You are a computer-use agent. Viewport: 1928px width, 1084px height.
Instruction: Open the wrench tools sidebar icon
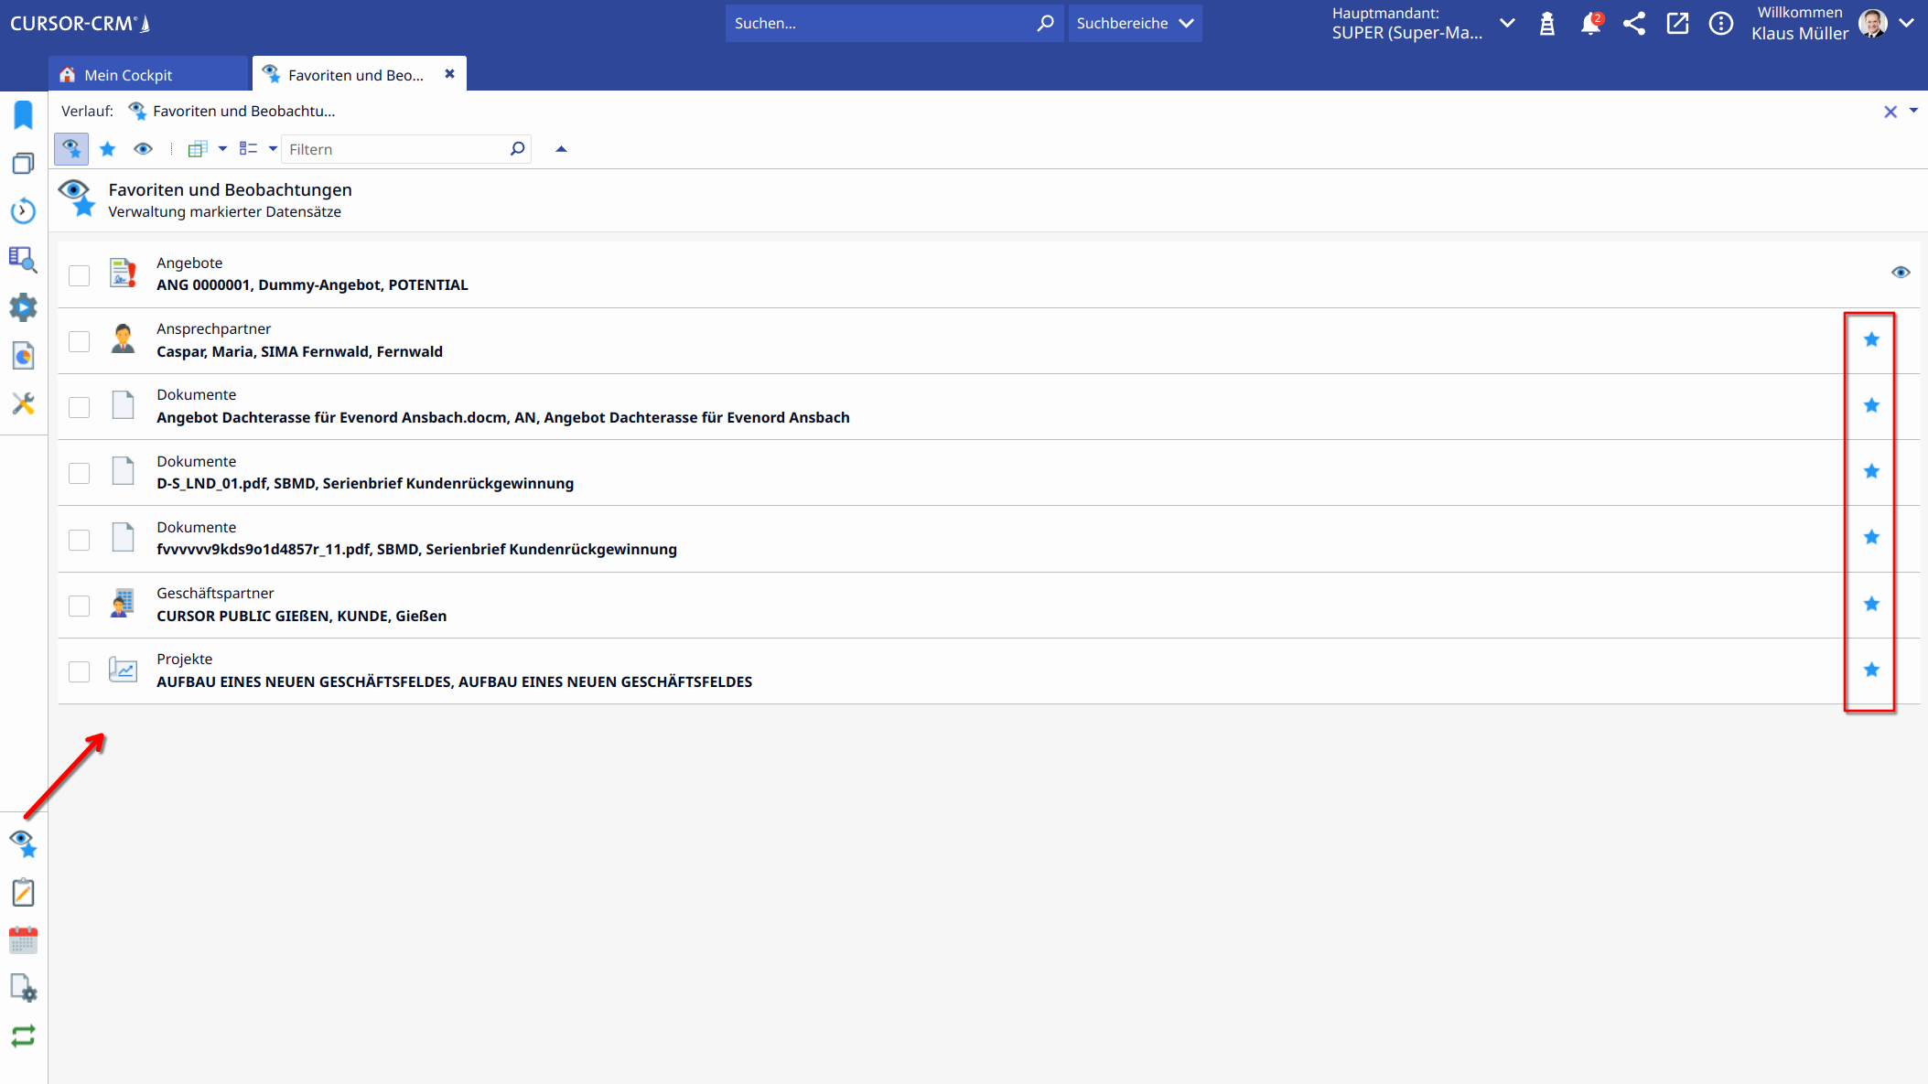(x=24, y=403)
